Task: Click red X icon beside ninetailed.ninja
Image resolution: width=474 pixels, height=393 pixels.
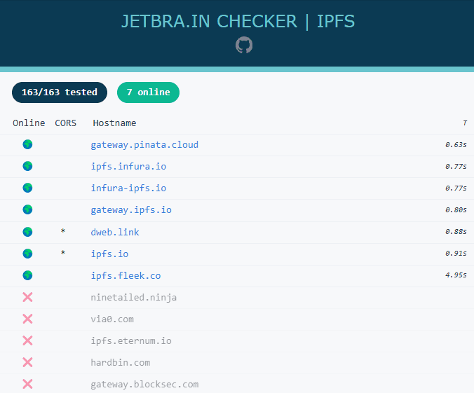Action: (27, 297)
